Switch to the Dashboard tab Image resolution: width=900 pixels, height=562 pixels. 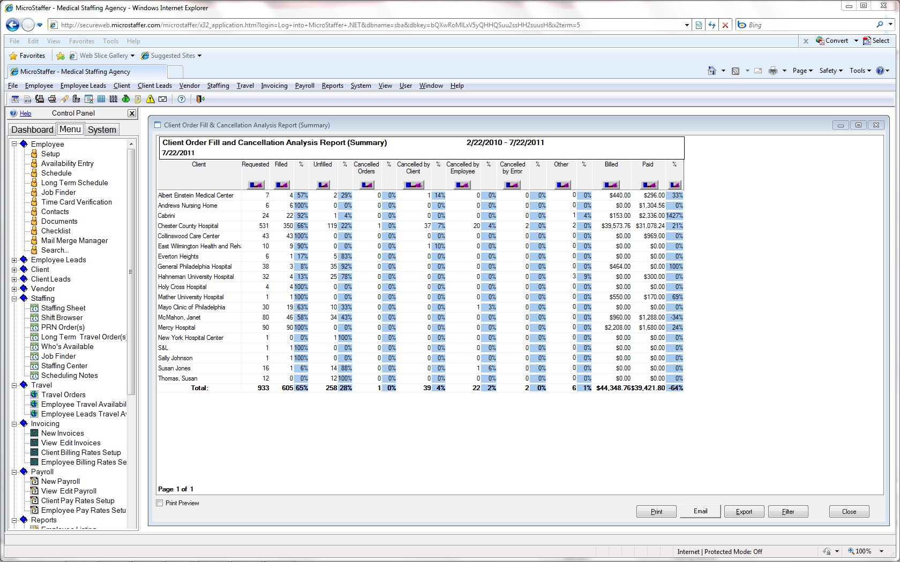(32, 130)
